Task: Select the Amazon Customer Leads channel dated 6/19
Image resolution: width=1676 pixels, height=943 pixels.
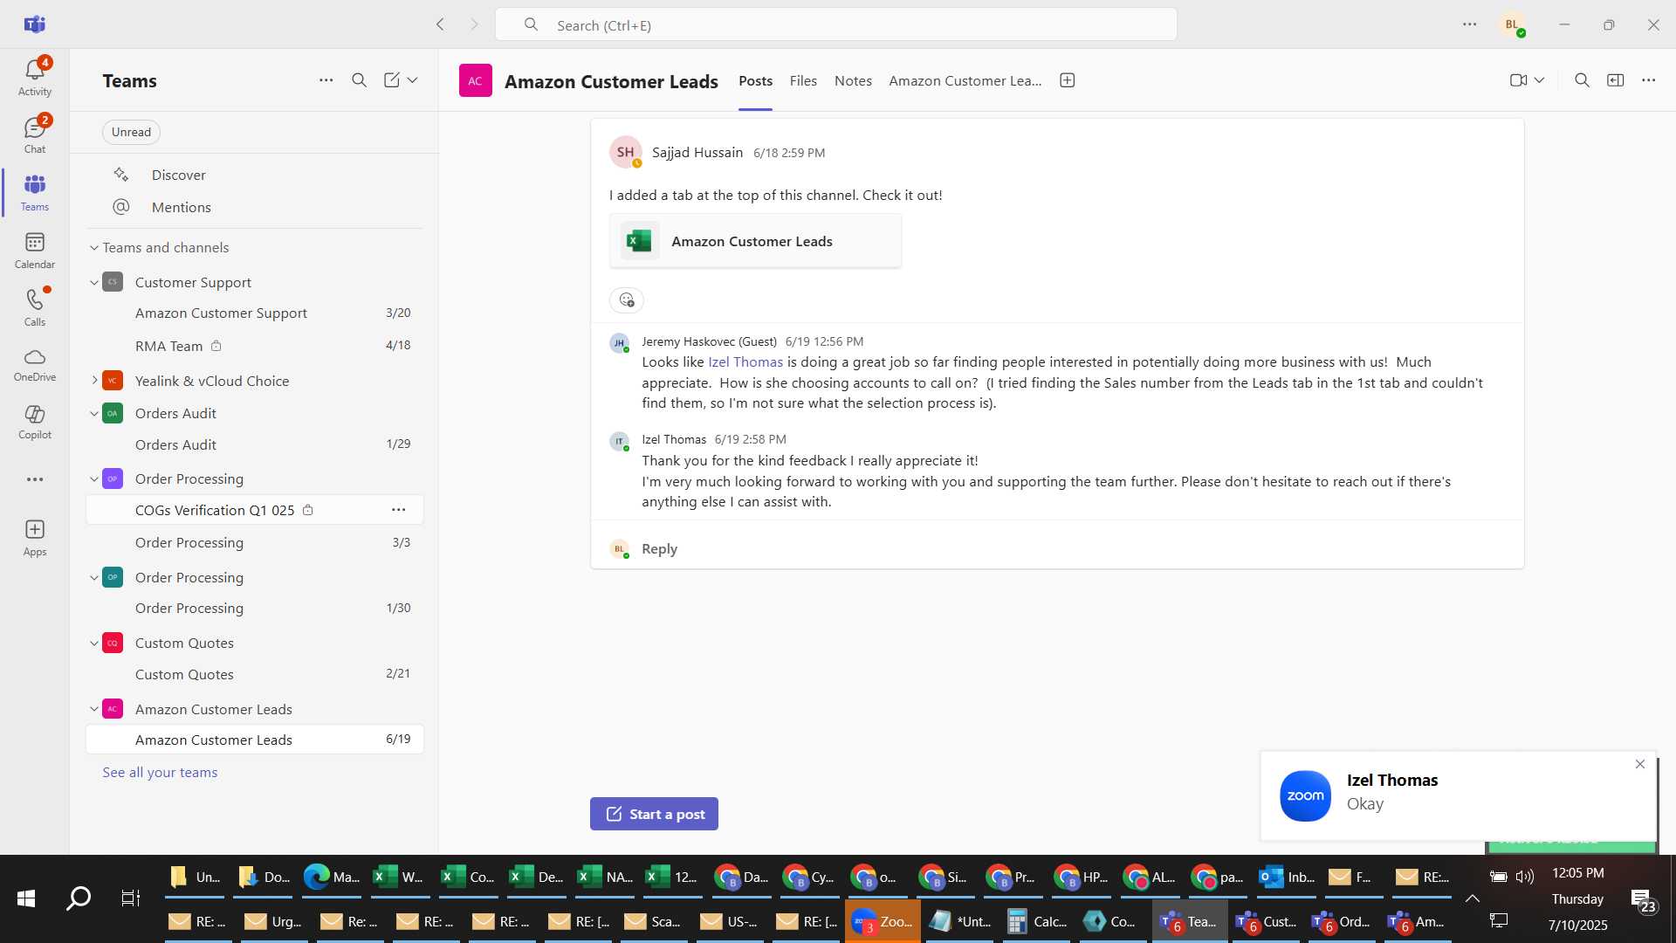Action: tap(255, 740)
